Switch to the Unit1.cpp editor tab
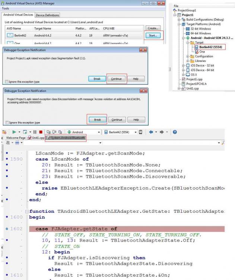Screen dimensions: 235x280 [x=36, y=138]
